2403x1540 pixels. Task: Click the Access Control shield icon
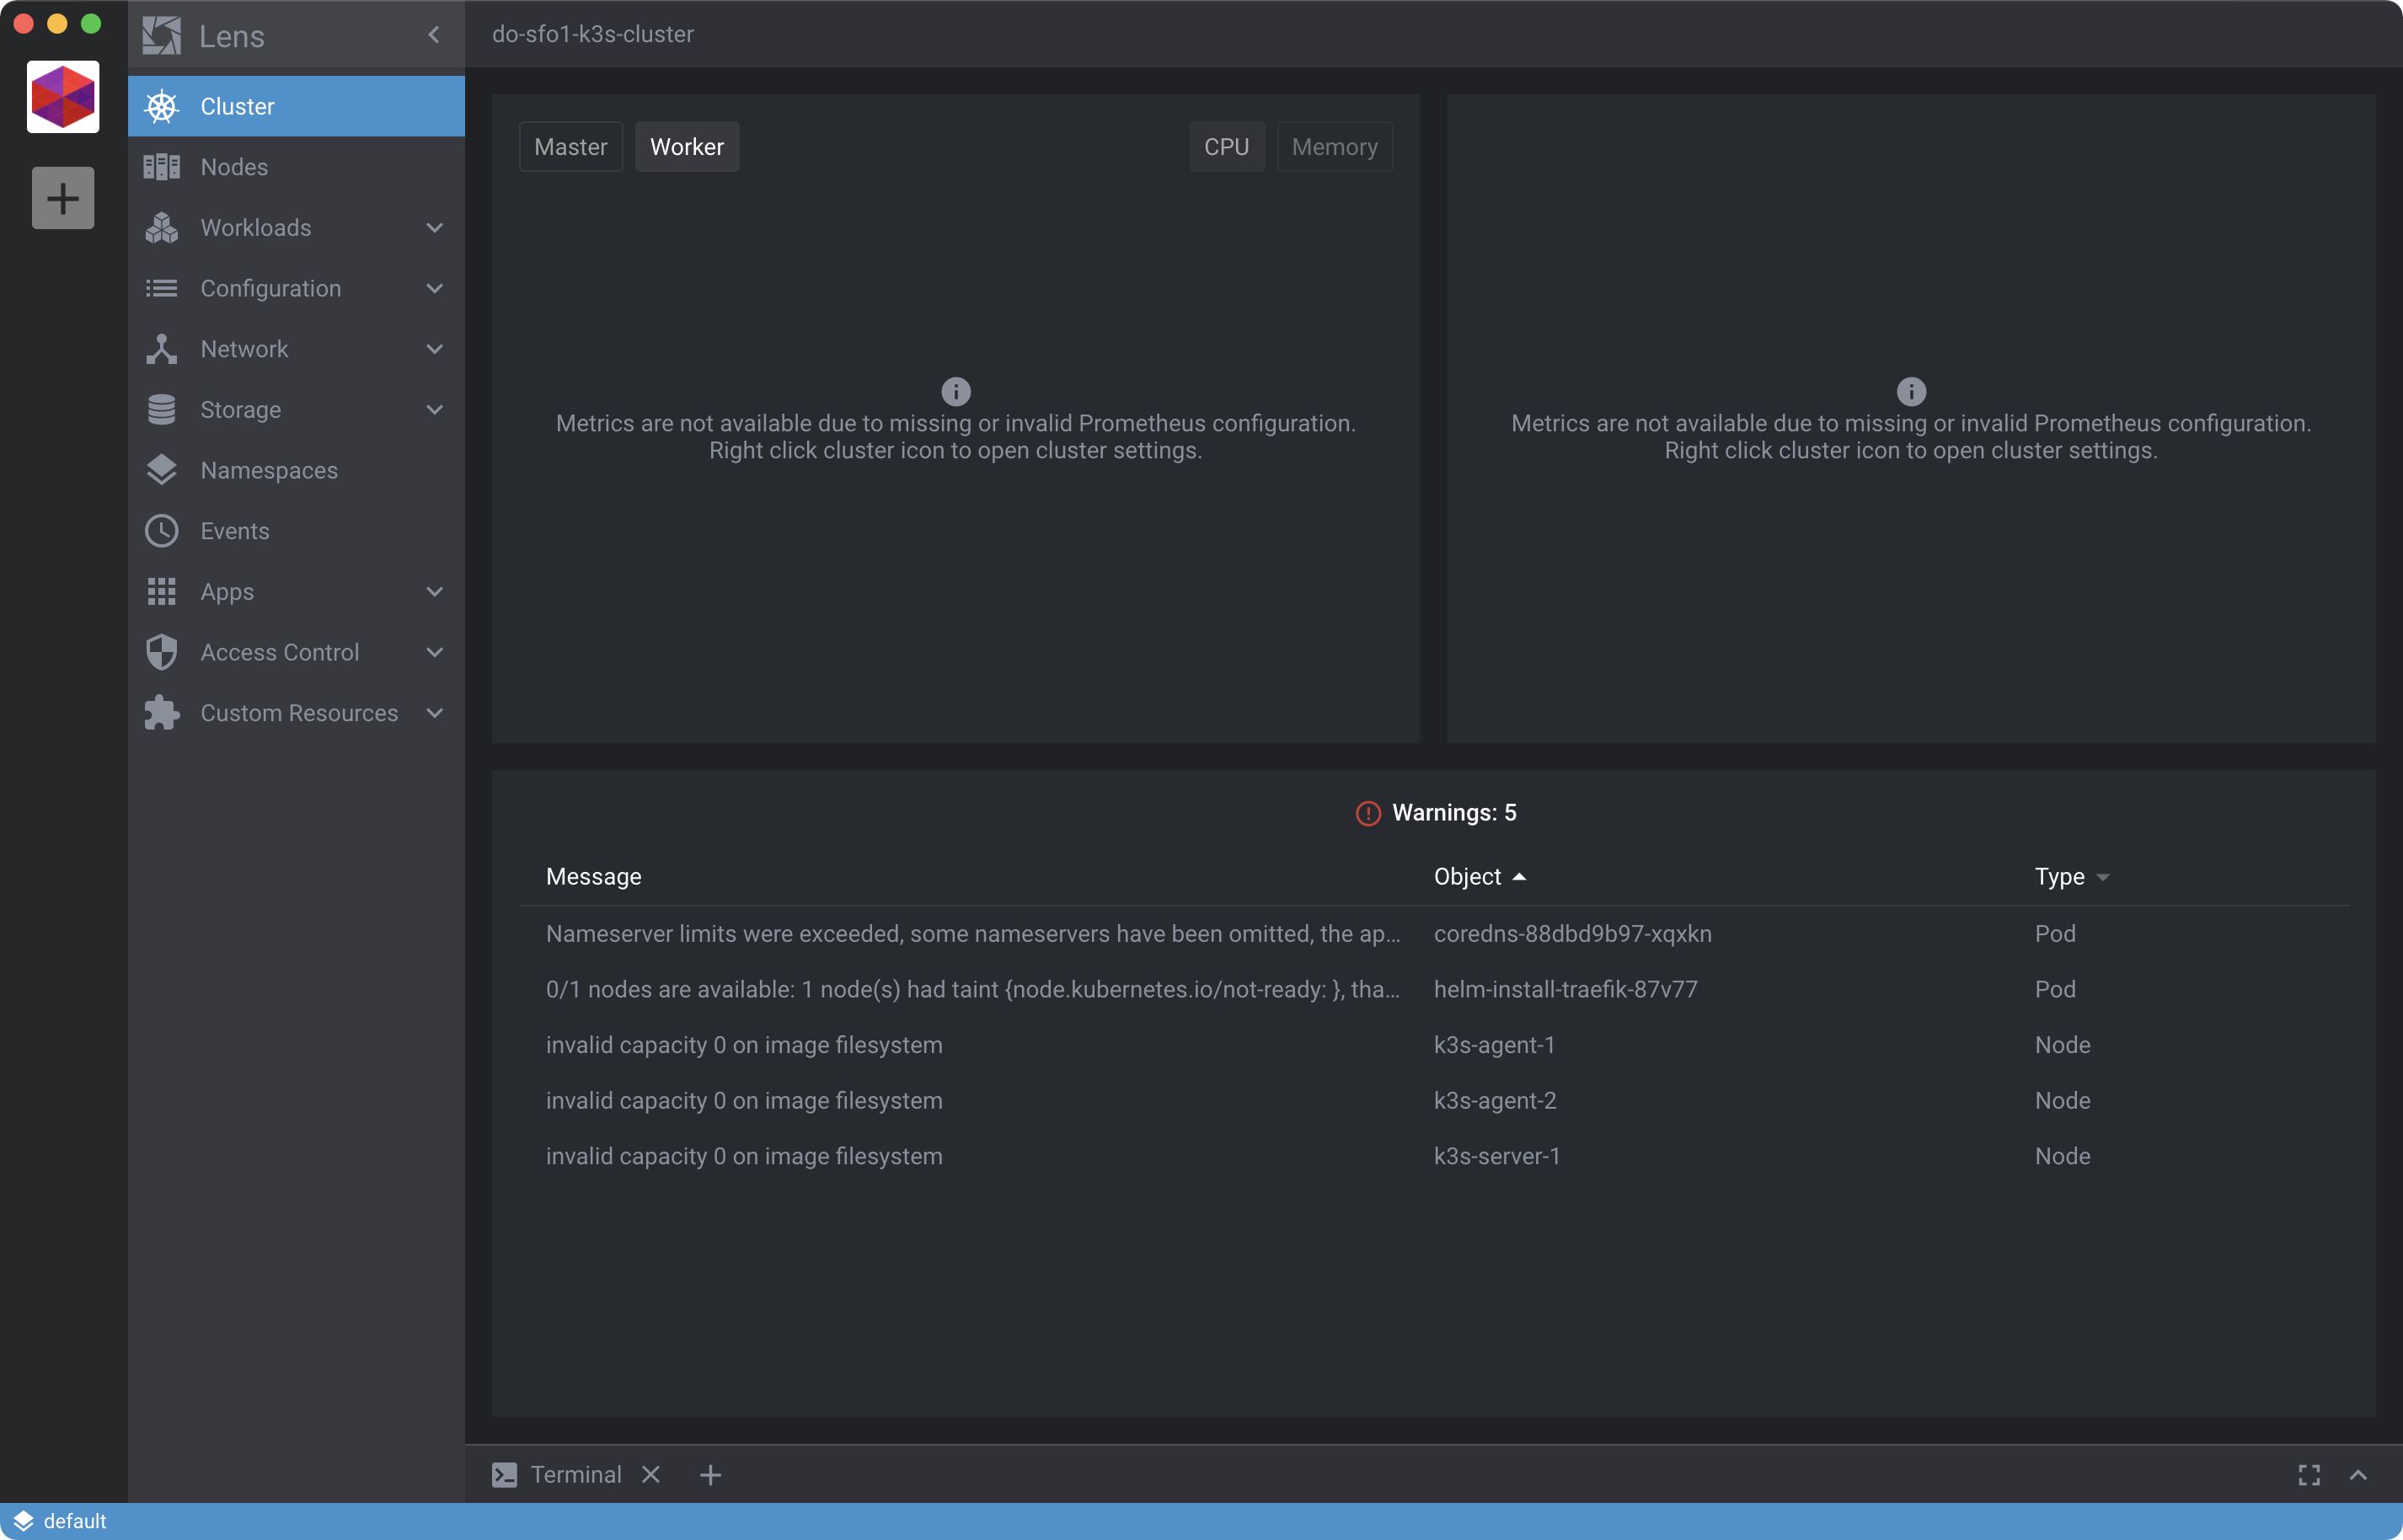161,652
